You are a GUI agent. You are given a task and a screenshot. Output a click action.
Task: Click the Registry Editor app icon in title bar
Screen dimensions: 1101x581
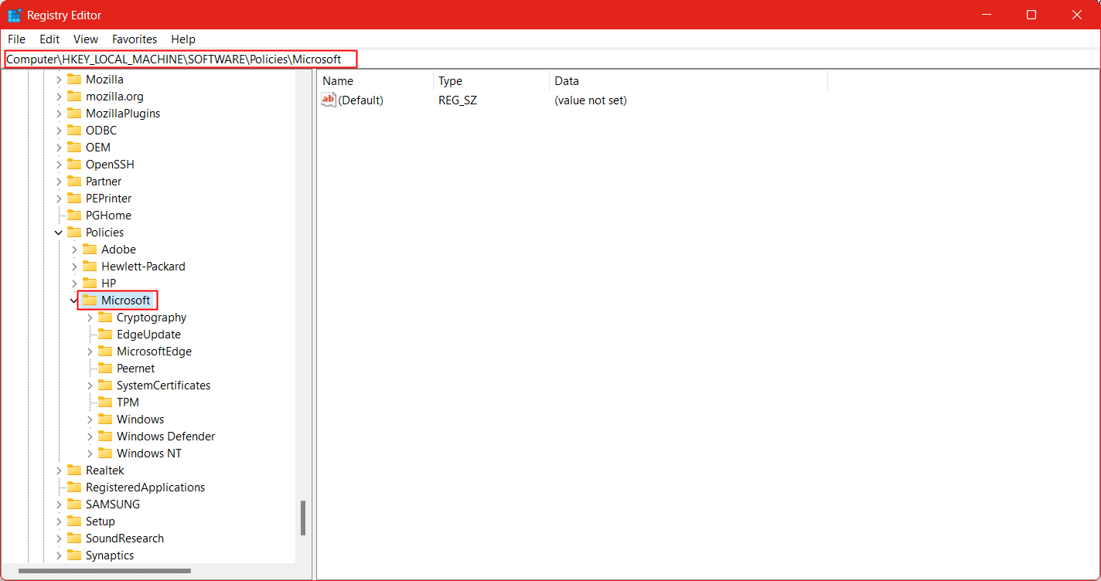14,15
